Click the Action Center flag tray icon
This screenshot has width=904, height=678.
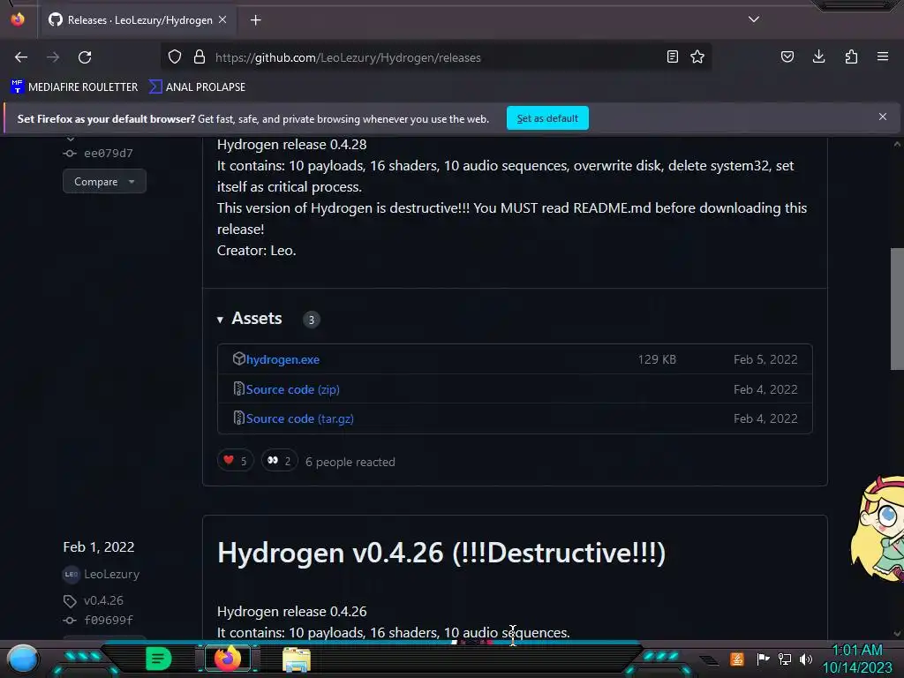(763, 659)
